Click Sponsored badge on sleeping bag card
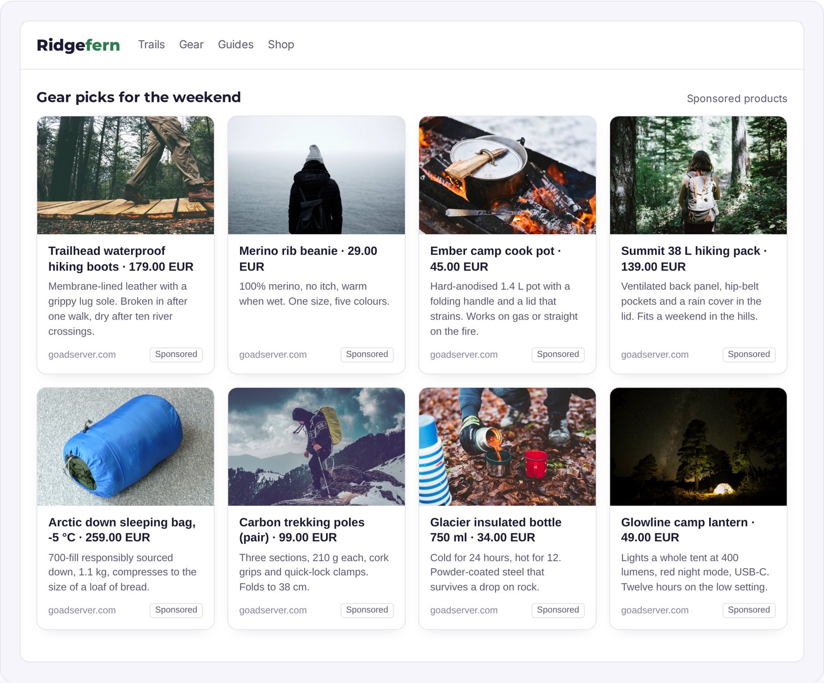This screenshot has width=824, height=683. 176,610
